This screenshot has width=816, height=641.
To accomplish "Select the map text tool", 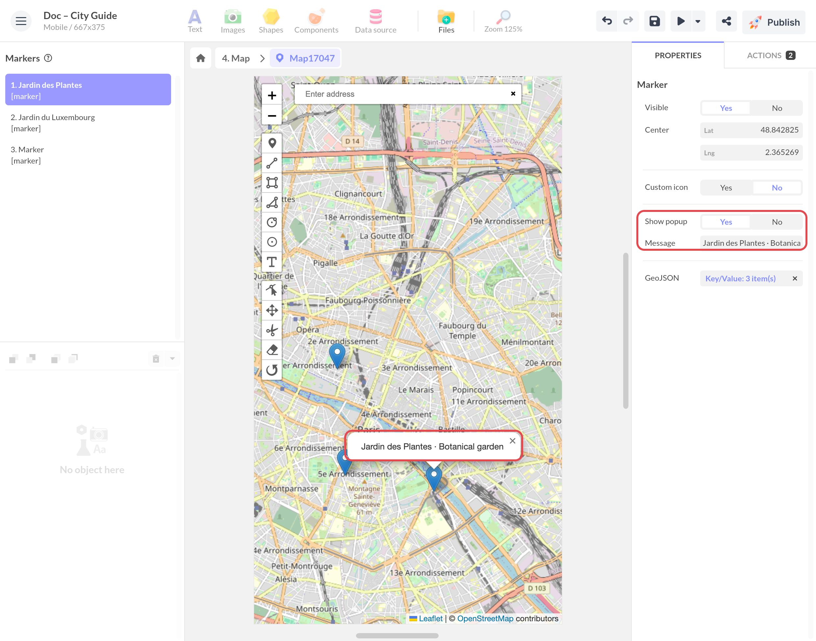I will click(272, 262).
